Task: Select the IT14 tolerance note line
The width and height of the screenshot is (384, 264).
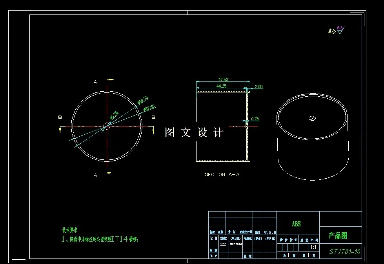Action: (100, 239)
